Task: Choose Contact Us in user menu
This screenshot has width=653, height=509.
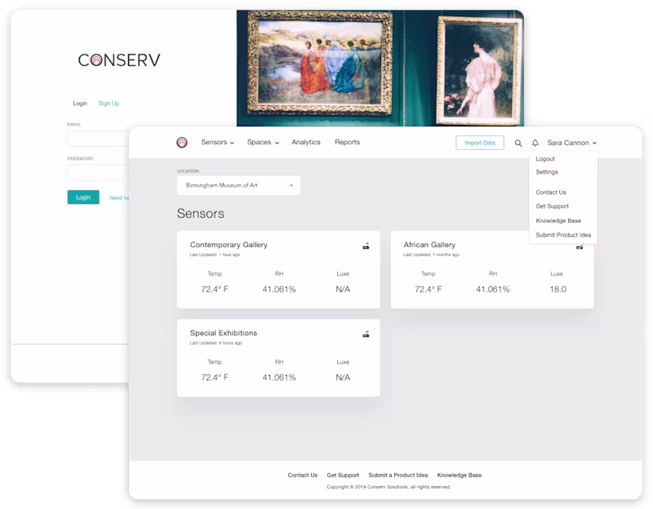Action: 550,193
